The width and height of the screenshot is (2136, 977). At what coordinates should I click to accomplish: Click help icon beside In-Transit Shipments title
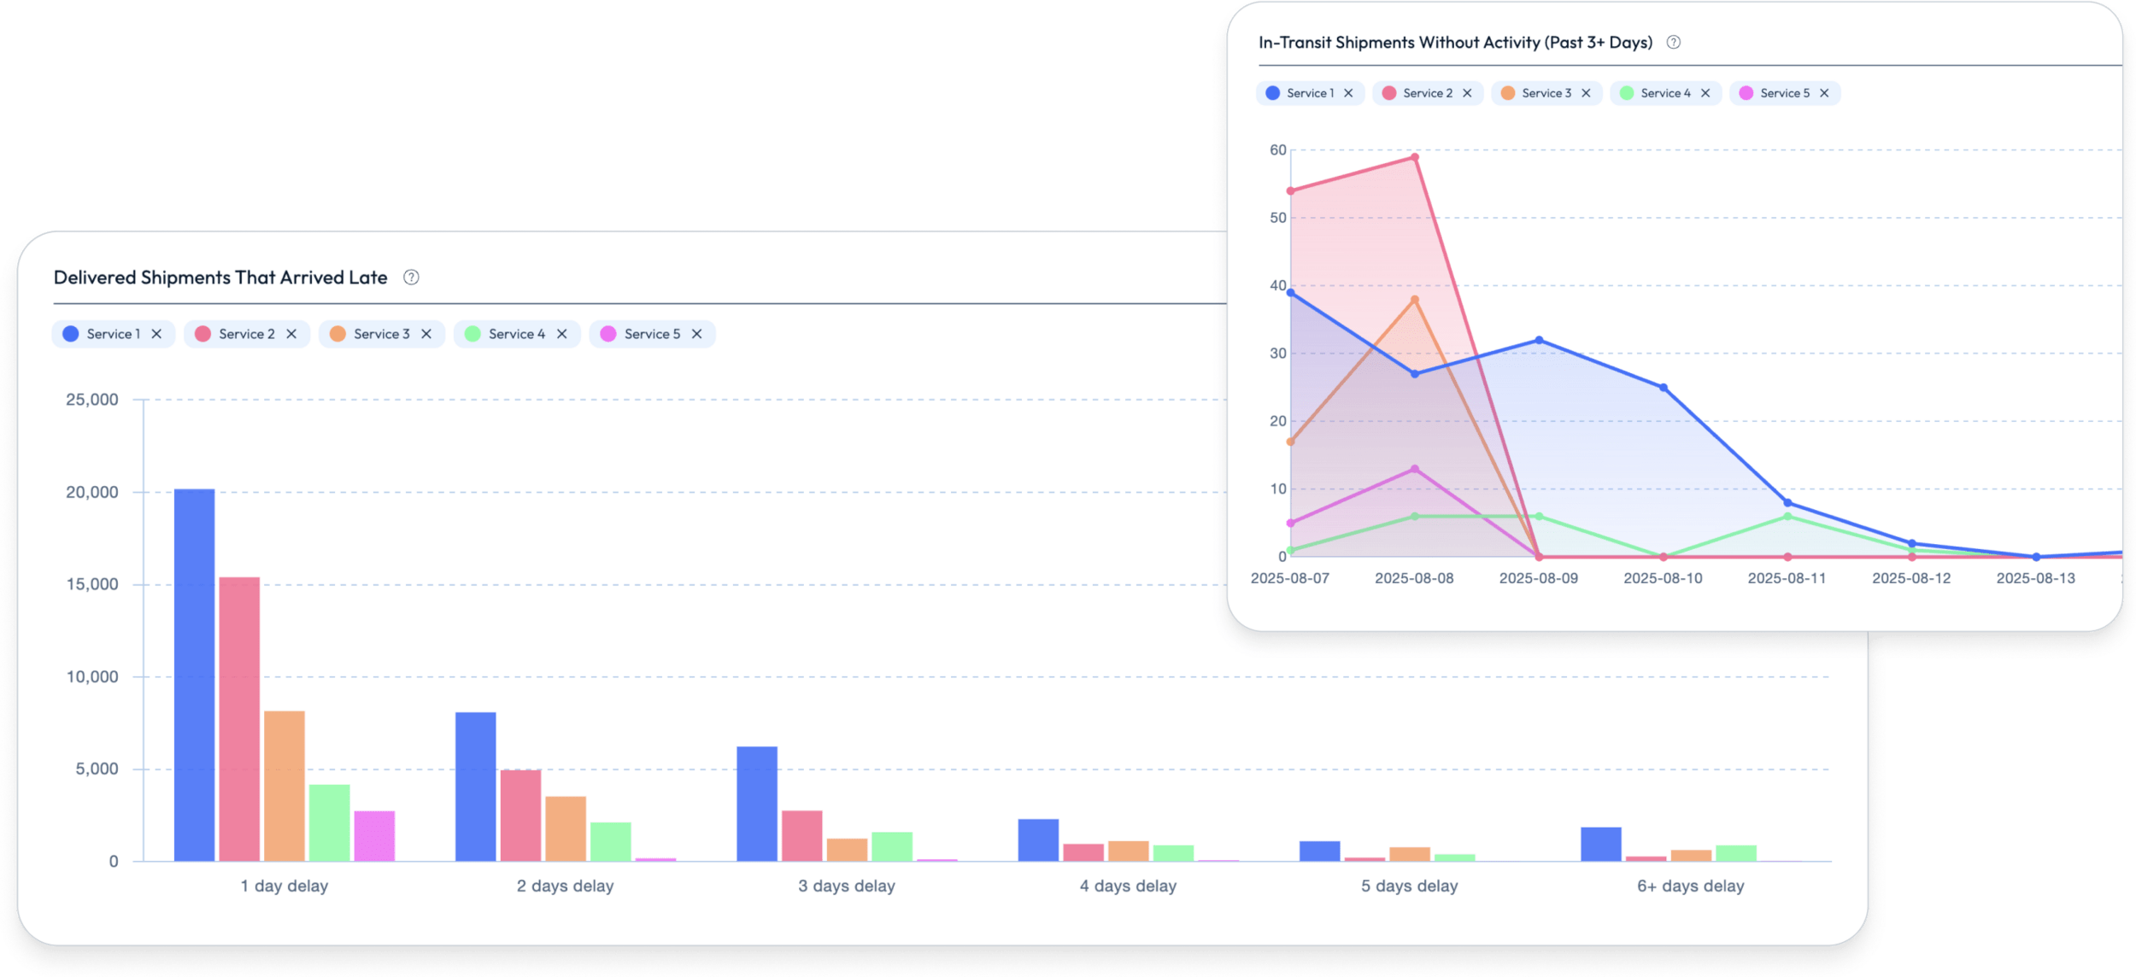(1673, 43)
